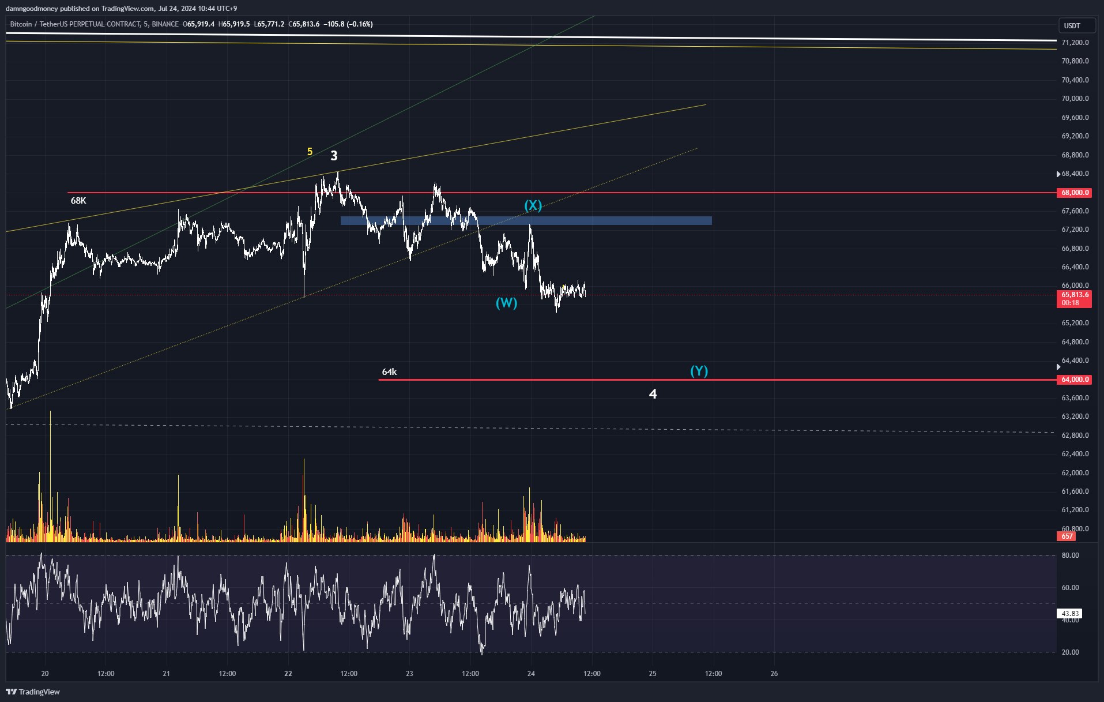Click the red 68,000.0 price label
The width and height of the screenshot is (1104, 702).
1075,193
